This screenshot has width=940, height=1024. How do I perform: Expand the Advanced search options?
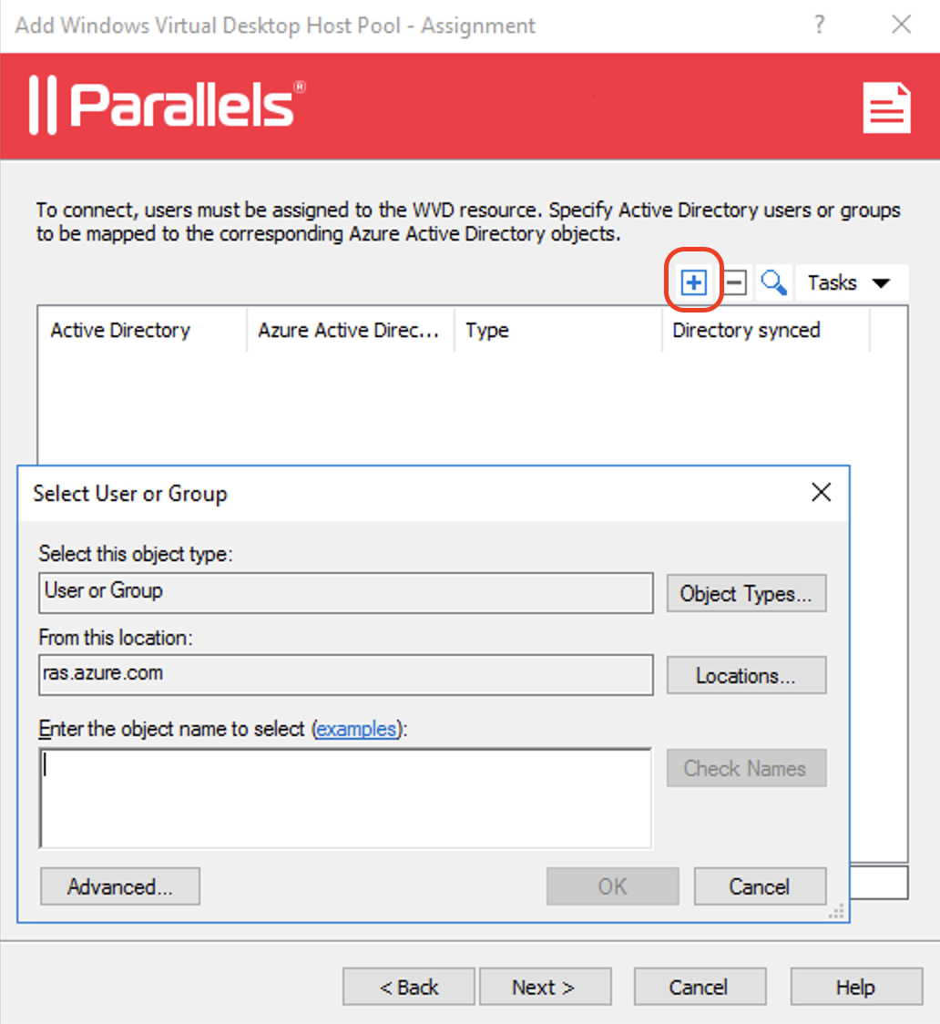click(x=120, y=886)
